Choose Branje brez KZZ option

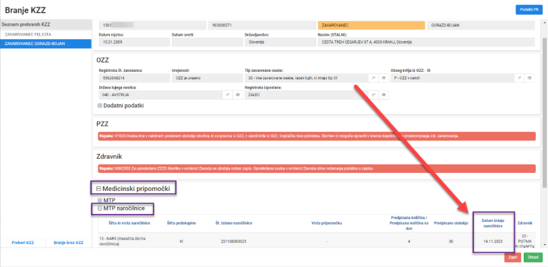(69, 243)
